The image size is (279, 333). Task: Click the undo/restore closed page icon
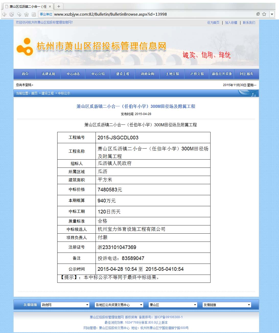click(19, 14)
